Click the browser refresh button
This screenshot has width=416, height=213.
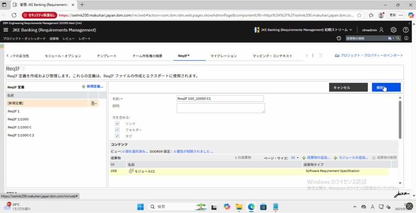pos(14,15)
